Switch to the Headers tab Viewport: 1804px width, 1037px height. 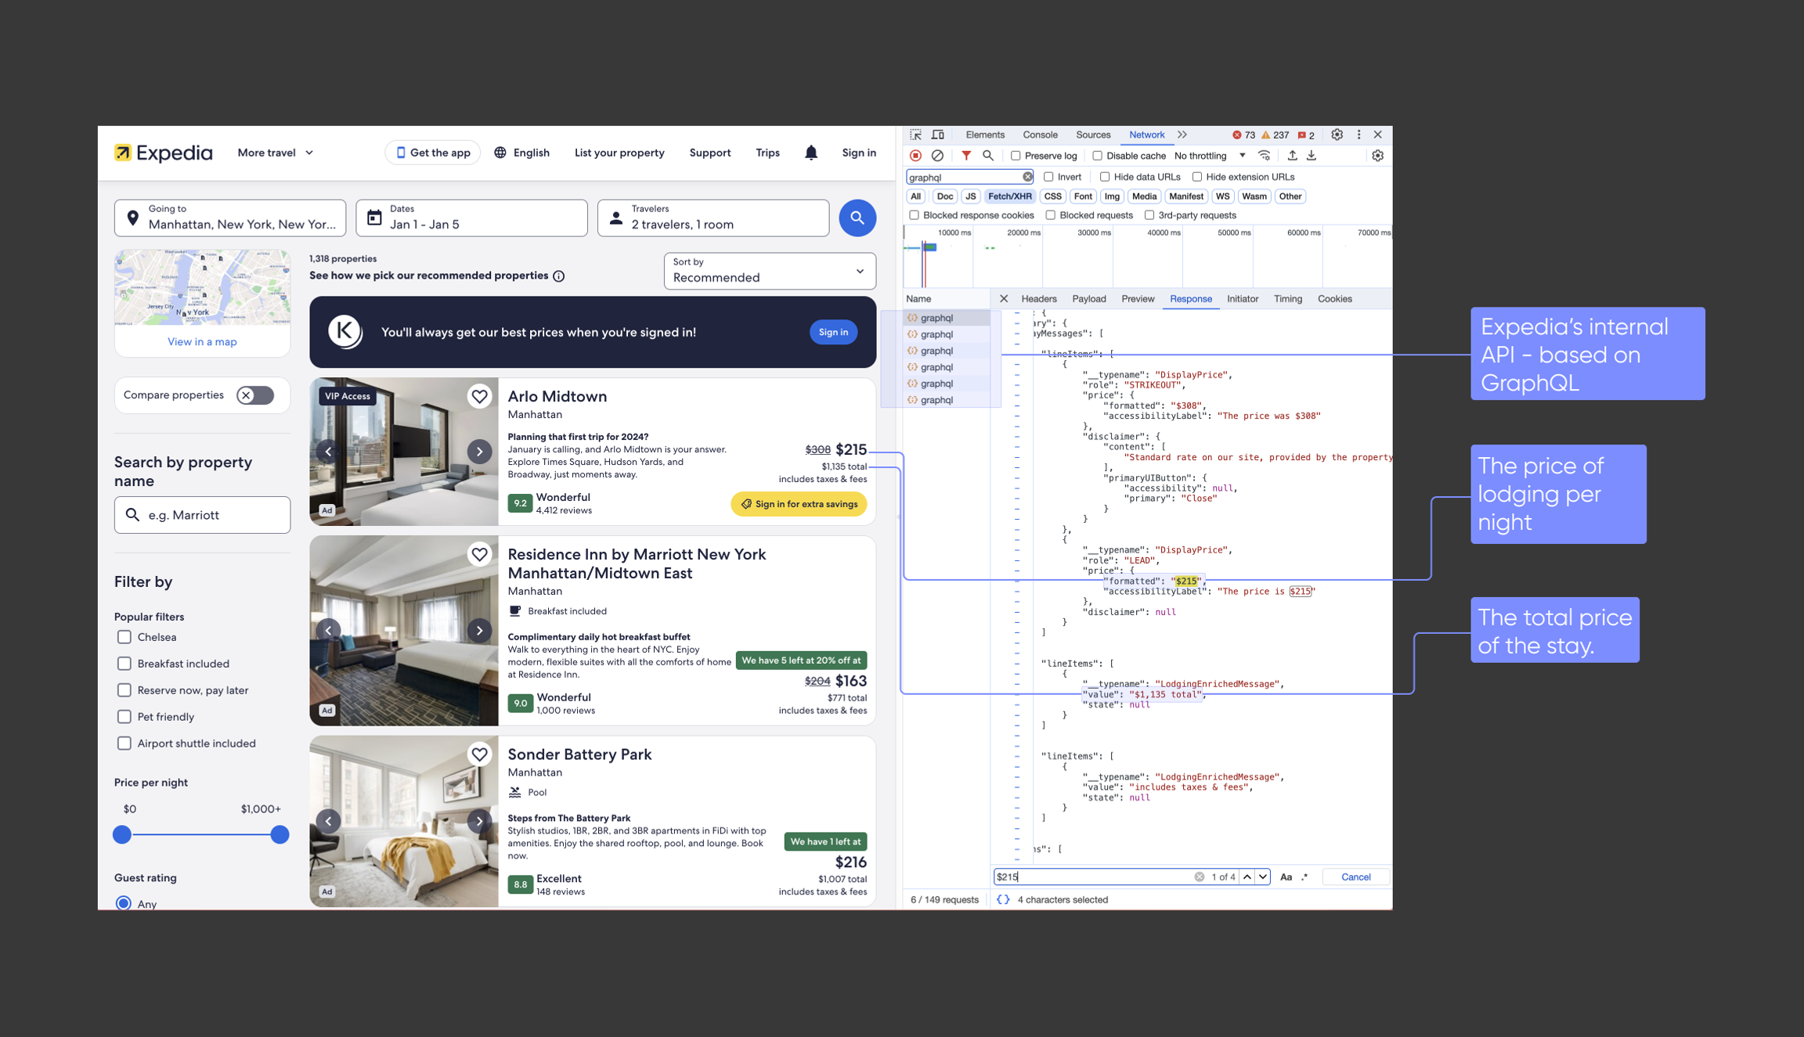point(1038,299)
